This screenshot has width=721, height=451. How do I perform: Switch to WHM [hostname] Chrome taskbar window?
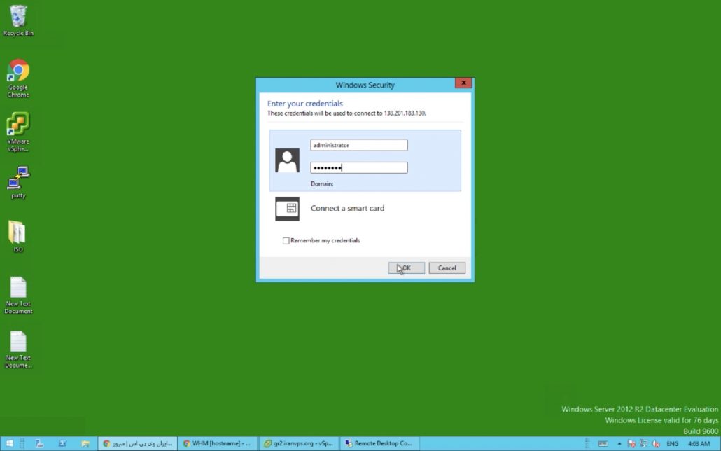[x=217, y=443]
